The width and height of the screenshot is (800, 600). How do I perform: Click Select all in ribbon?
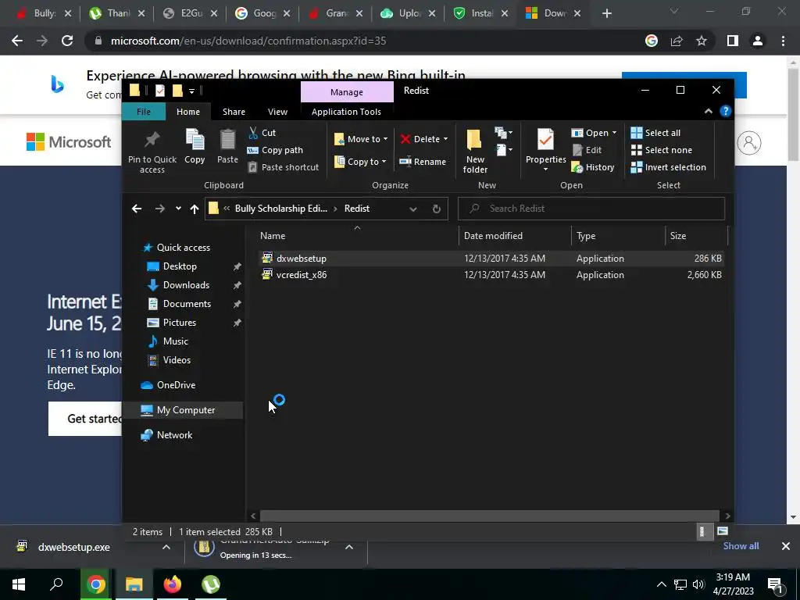[655, 133]
